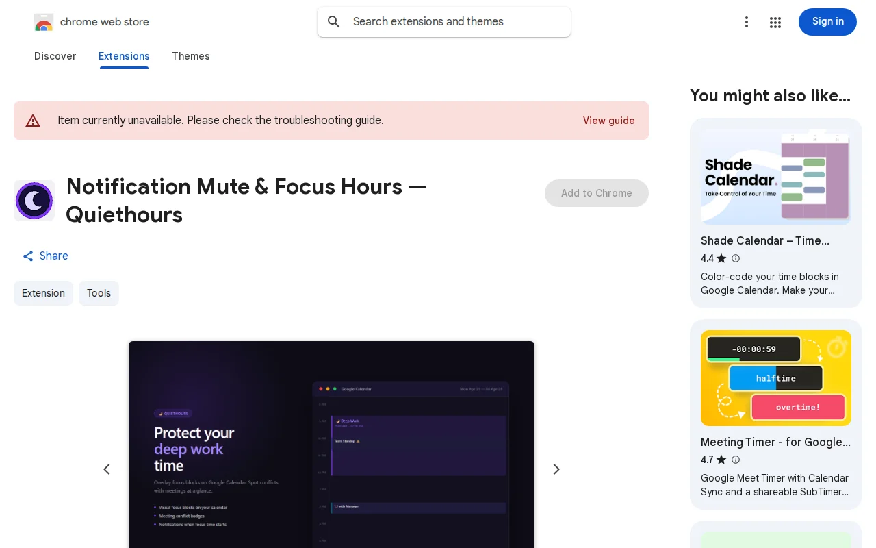Image resolution: width=876 pixels, height=548 pixels.
Task: Click the info icon beside 4.4 rating
Action: 736,258
